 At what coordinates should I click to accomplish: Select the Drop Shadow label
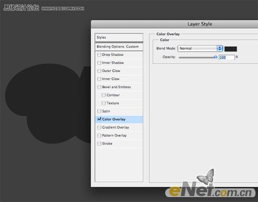click(113, 55)
